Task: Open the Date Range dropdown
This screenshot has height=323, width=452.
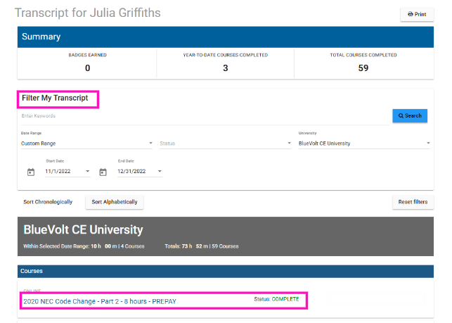Action: point(86,143)
